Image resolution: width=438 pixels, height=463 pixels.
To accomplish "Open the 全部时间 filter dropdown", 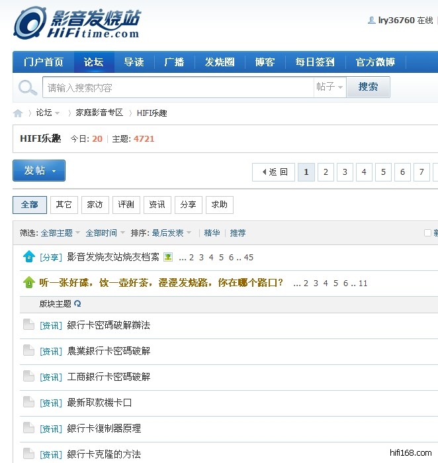I will (x=105, y=233).
